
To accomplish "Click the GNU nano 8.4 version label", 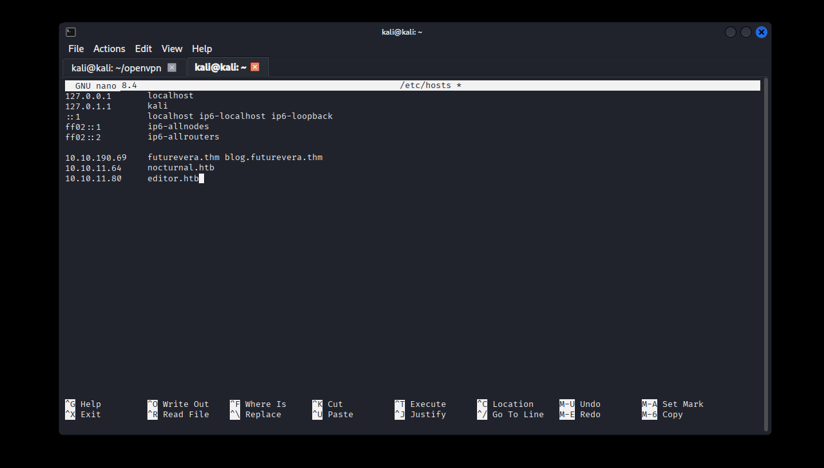I will coord(106,85).
